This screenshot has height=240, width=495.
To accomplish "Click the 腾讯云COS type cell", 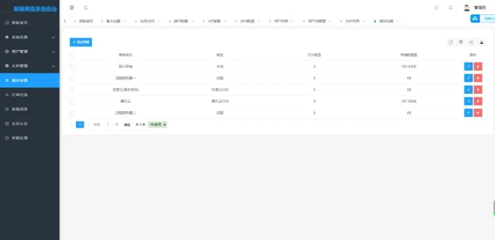I will (x=219, y=101).
